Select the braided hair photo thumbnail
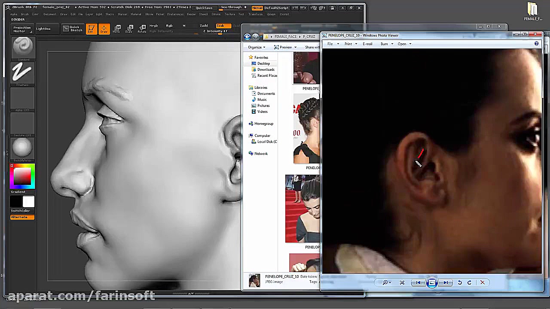550x309 pixels. click(x=306, y=128)
